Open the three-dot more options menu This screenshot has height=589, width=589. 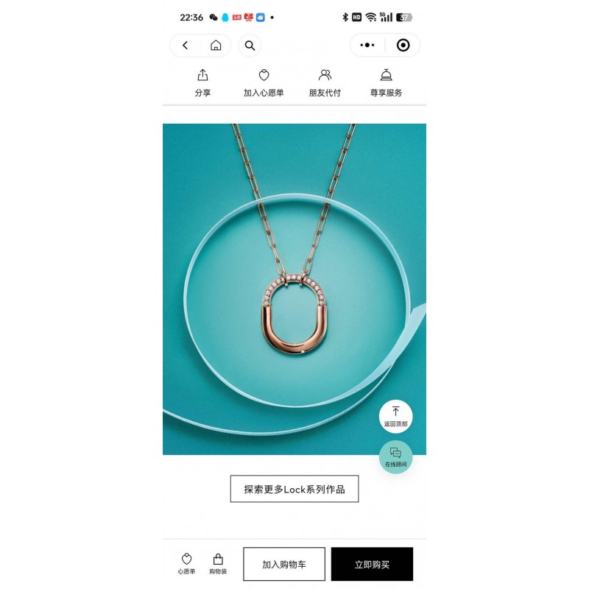click(367, 45)
